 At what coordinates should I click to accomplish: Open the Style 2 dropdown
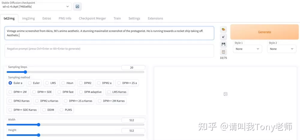tap(282, 49)
